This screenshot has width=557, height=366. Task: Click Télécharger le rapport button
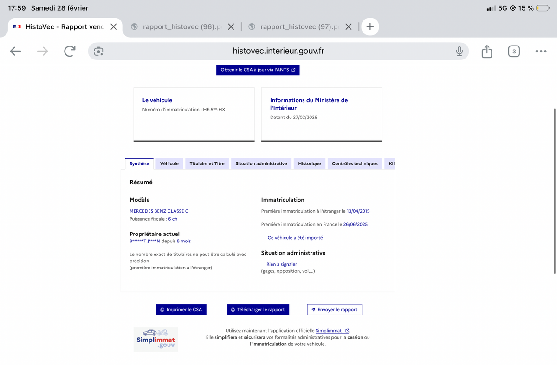258,310
